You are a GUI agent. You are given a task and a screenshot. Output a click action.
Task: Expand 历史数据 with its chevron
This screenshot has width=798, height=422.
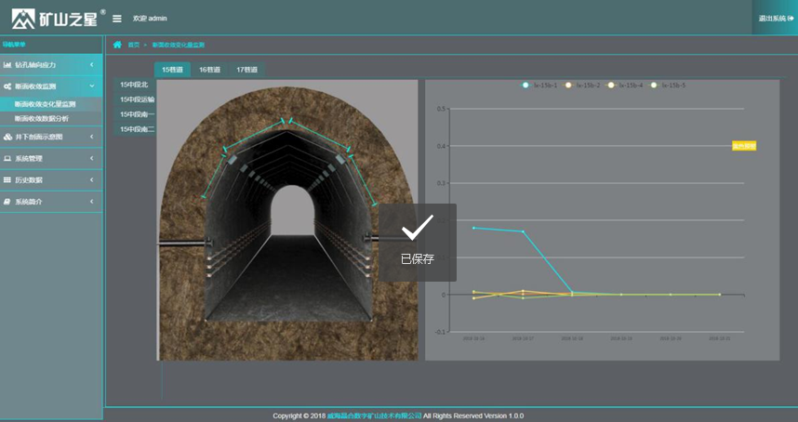[x=91, y=180]
